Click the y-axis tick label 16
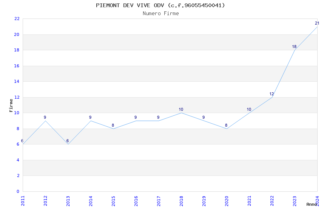This screenshot has width=321, height=208. (x=17, y=66)
